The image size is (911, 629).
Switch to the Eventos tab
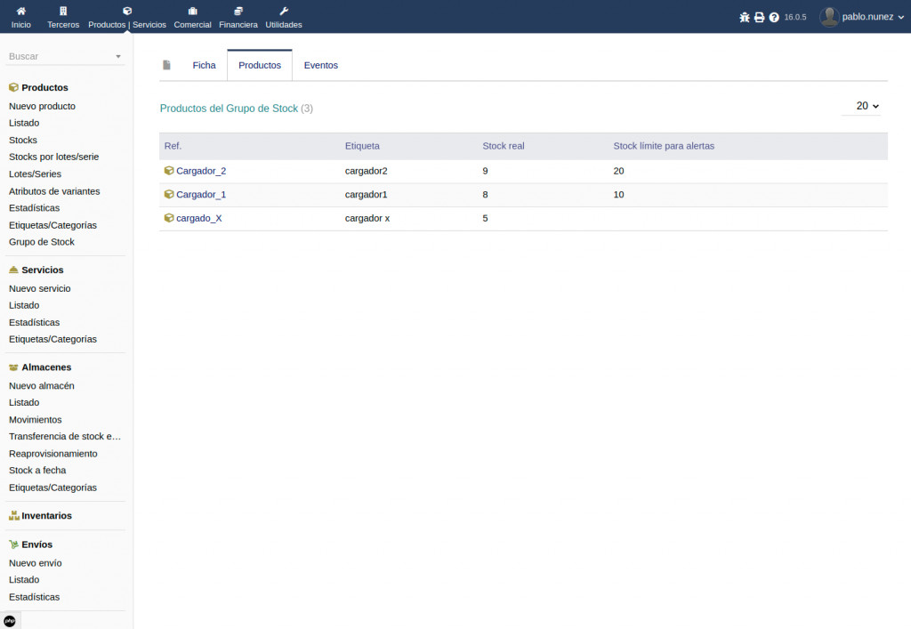click(320, 65)
